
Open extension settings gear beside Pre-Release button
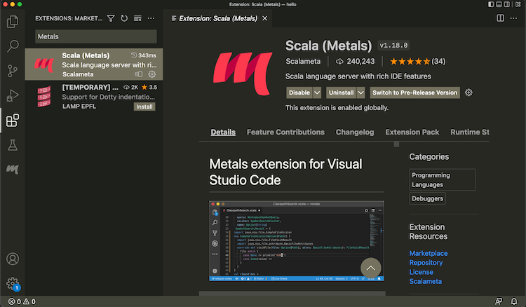[x=468, y=93]
